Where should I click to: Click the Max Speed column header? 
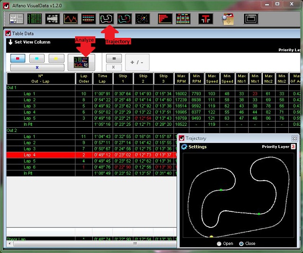click(212, 79)
